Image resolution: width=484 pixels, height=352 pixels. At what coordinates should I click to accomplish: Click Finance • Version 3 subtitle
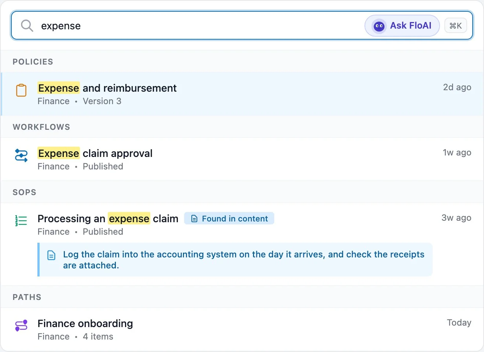pyautogui.click(x=80, y=101)
